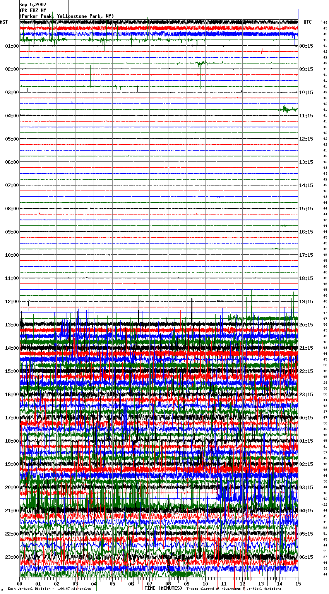The width and height of the screenshot is (329, 594).
Task: Click the "21:15" UTC time label
Action: (306, 348)
